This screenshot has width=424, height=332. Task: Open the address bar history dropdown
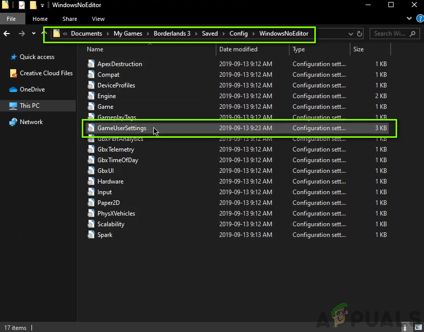[x=351, y=34]
